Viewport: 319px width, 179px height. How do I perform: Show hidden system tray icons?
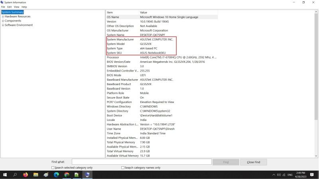coord(274,175)
